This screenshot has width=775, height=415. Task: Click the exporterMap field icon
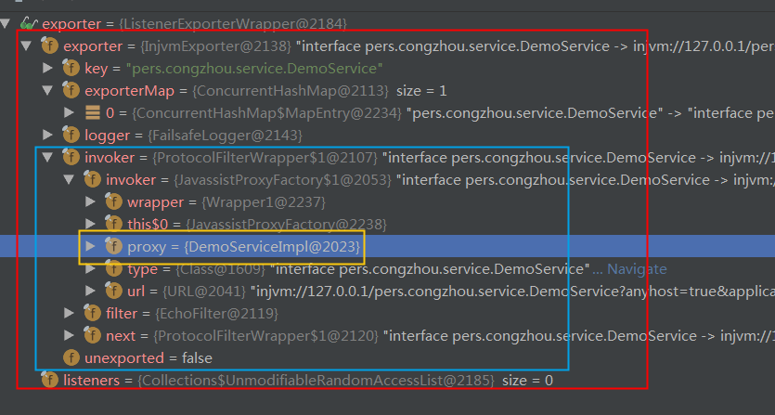[71, 90]
